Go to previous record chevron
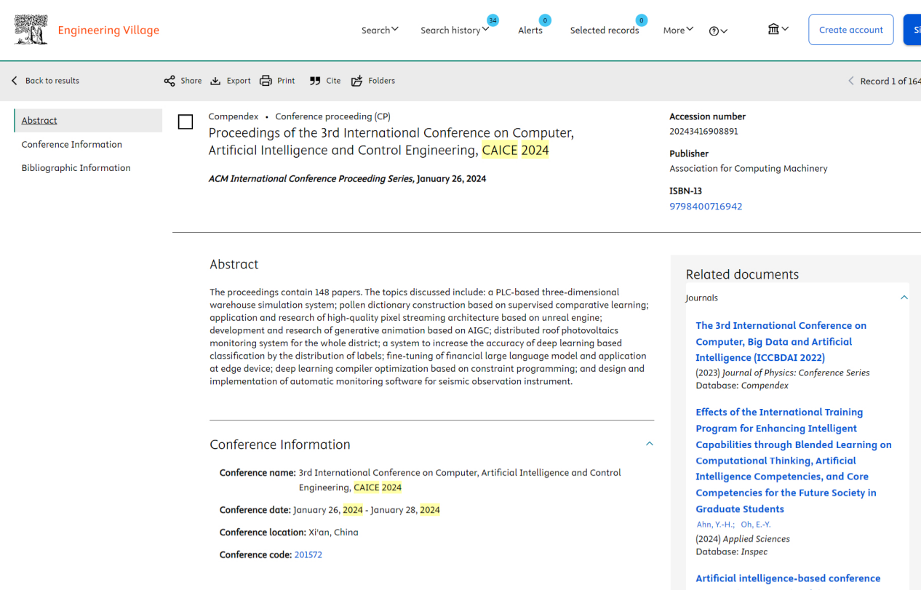Viewport: 921px width, 590px height. pos(851,81)
